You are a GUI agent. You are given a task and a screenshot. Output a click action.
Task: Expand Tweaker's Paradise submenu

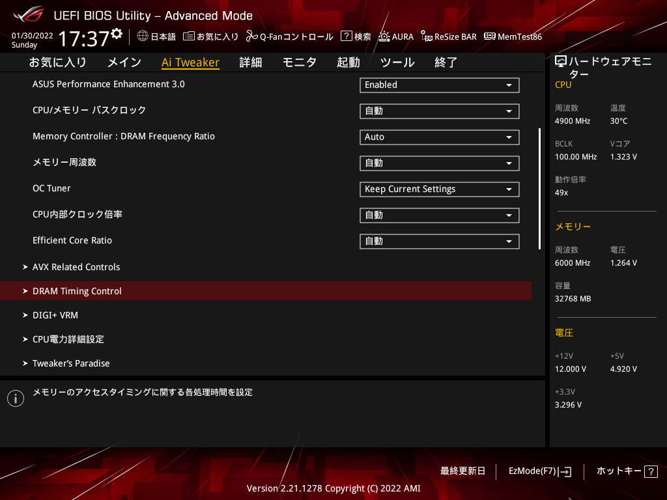(66, 363)
